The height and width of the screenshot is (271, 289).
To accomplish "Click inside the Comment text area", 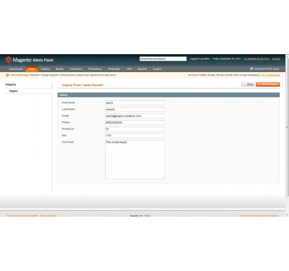I will pyautogui.click(x=135, y=159).
